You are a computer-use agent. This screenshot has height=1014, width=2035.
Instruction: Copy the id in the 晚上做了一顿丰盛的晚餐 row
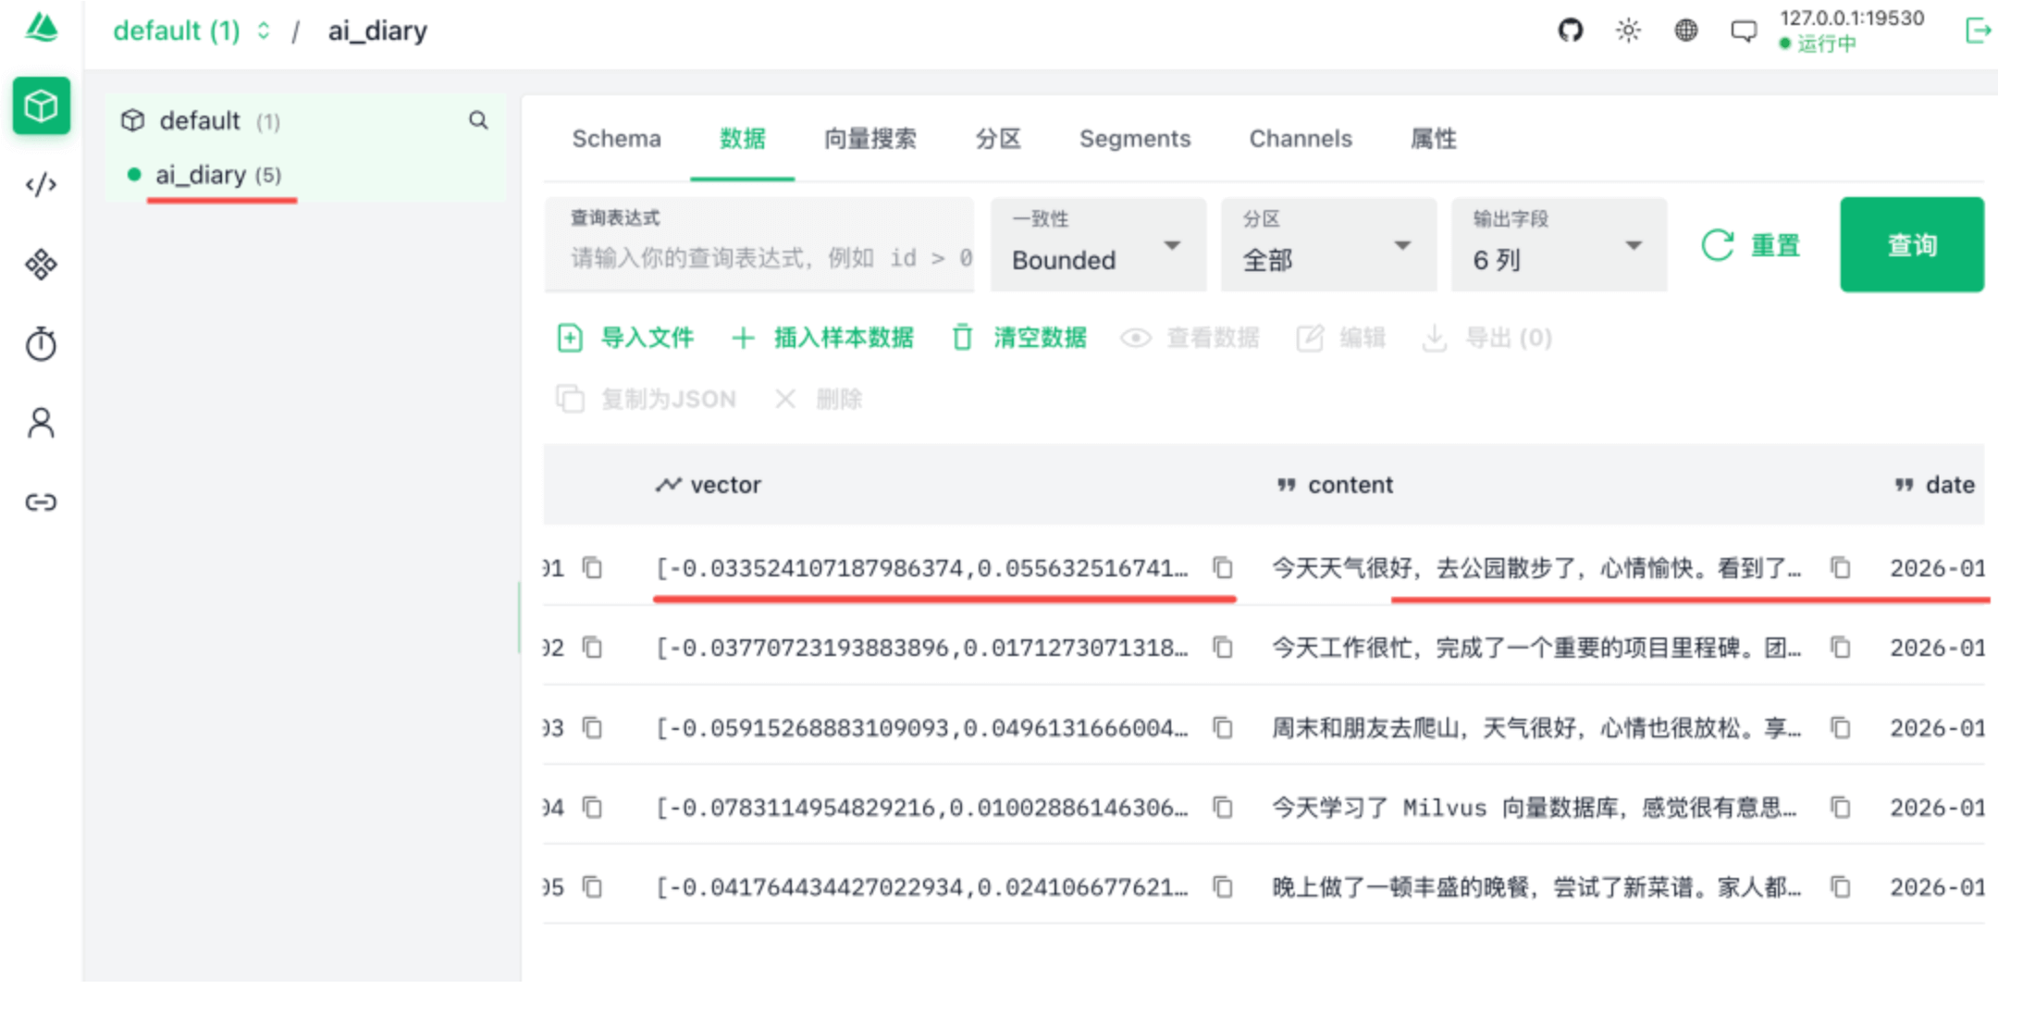pyautogui.click(x=592, y=887)
